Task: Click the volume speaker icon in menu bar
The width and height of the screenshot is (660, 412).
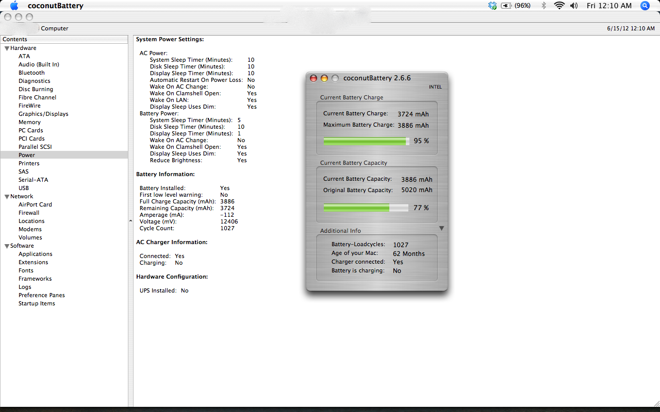Action: coord(574,6)
